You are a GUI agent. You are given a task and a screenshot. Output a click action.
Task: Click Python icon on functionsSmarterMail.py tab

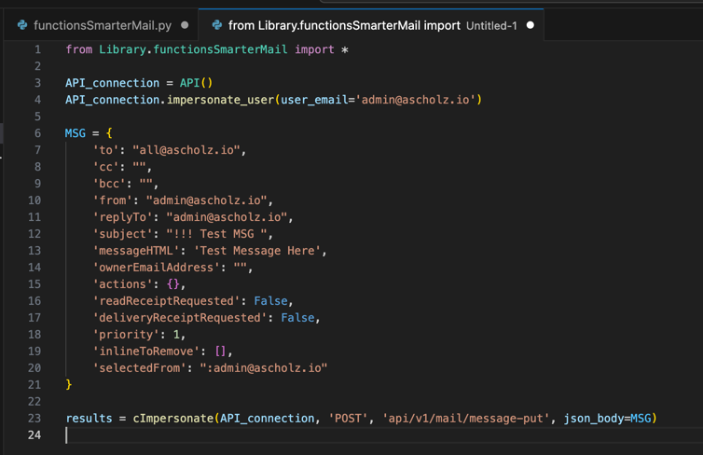click(x=21, y=25)
